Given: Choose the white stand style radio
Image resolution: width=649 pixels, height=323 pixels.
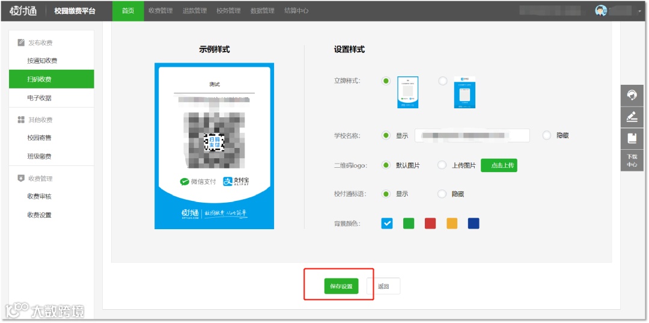Looking at the screenshot, I should (386, 81).
